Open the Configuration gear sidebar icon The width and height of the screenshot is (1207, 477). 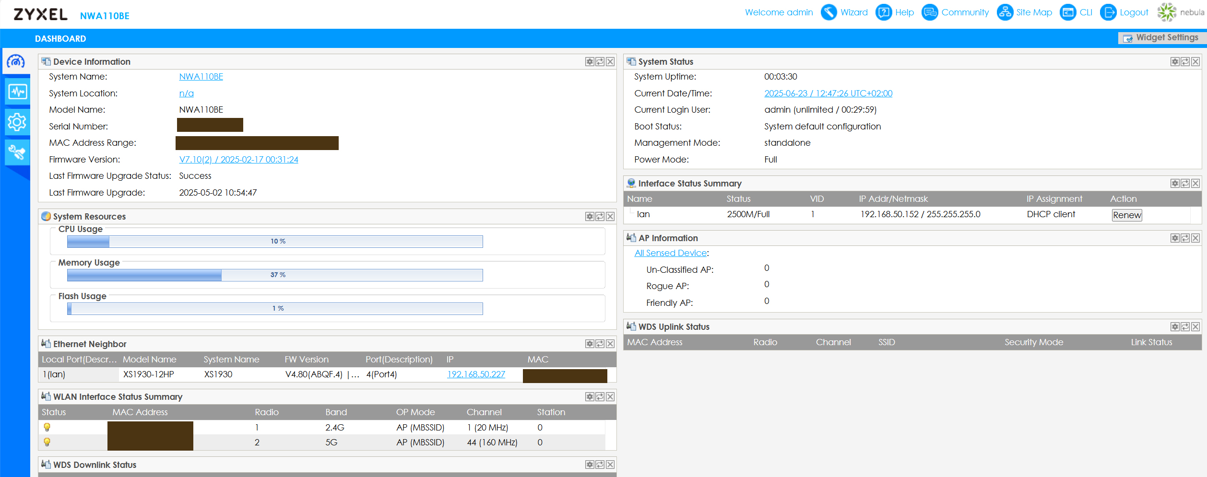pyautogui.click(x=17, y=122)
